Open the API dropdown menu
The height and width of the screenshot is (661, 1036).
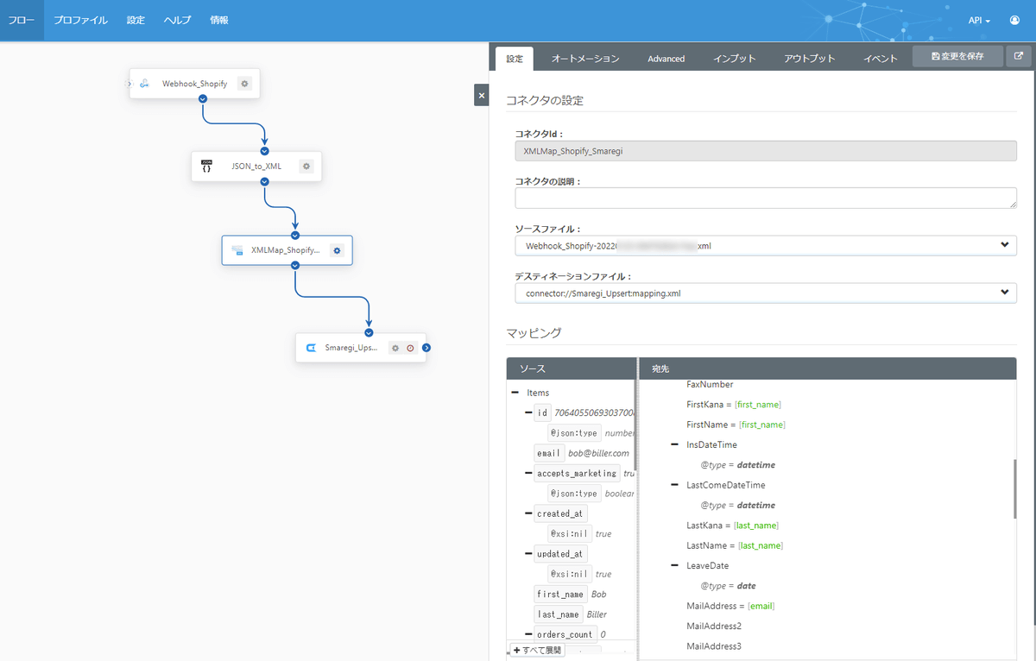[x=979, y=20]
